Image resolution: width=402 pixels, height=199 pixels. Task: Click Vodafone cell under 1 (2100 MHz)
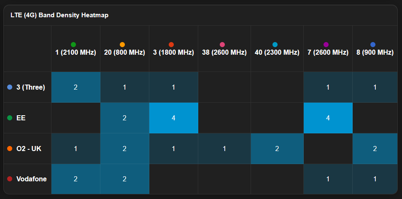coord(76,179)
